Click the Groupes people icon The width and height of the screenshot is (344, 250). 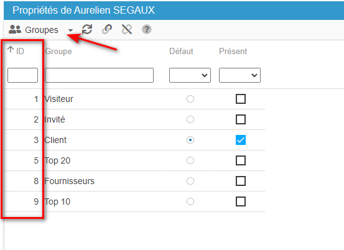[x=15, y=29]
